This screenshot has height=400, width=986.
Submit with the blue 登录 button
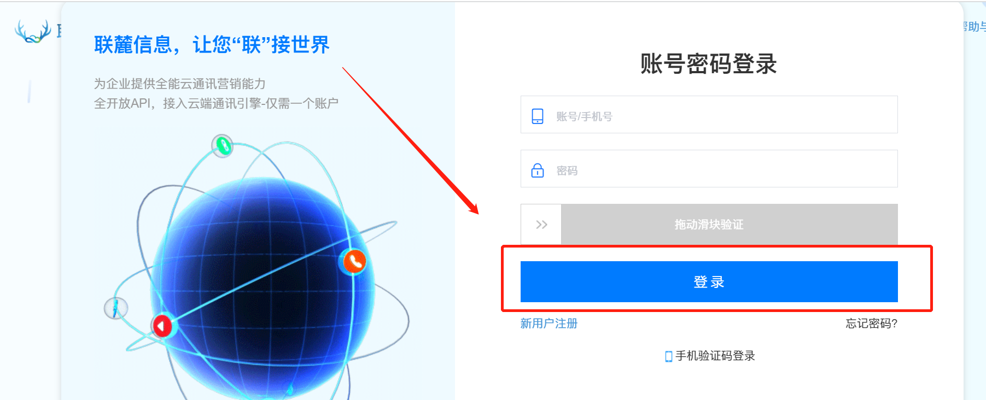click(709, 281)
